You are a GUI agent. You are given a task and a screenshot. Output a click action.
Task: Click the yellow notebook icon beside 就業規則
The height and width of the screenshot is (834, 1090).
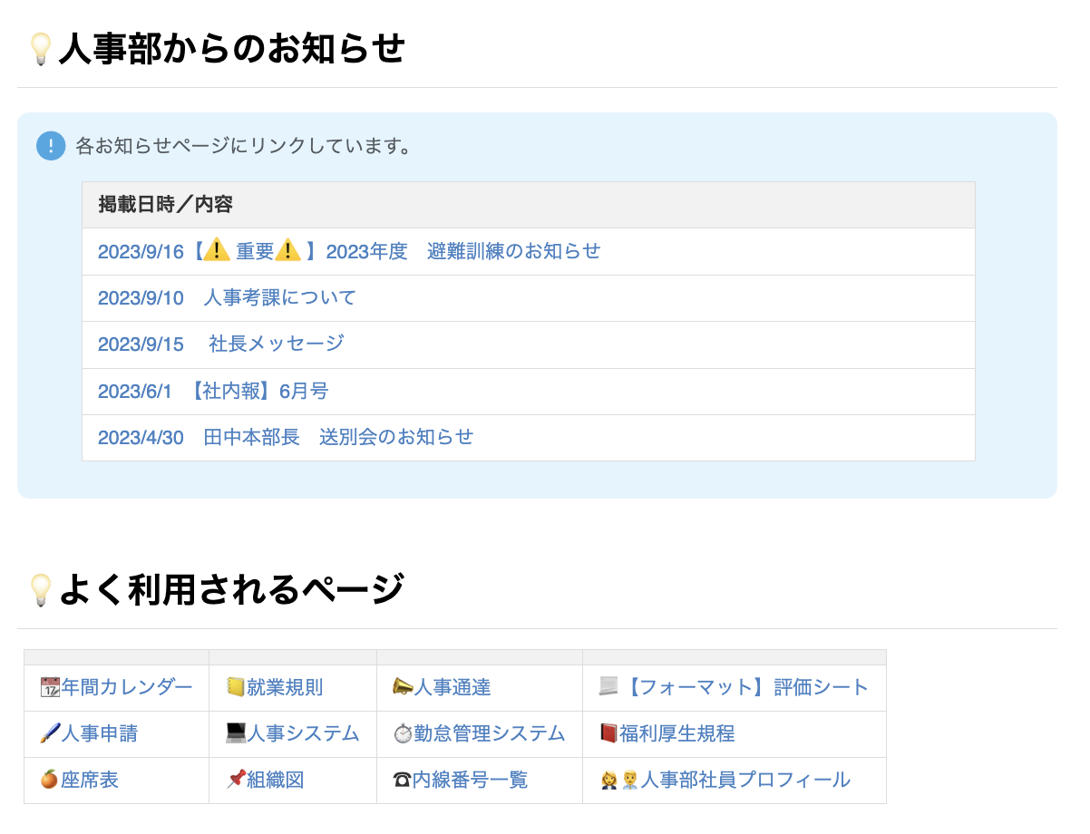236,688
